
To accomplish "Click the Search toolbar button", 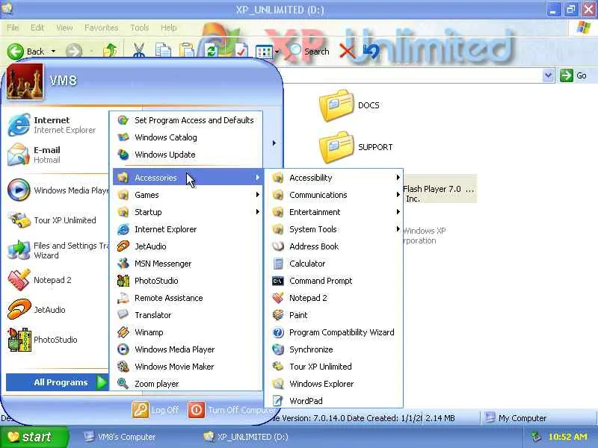I will pos(308,51).
